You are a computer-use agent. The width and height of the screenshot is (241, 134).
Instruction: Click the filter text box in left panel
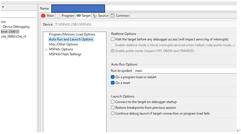(18, 15)
